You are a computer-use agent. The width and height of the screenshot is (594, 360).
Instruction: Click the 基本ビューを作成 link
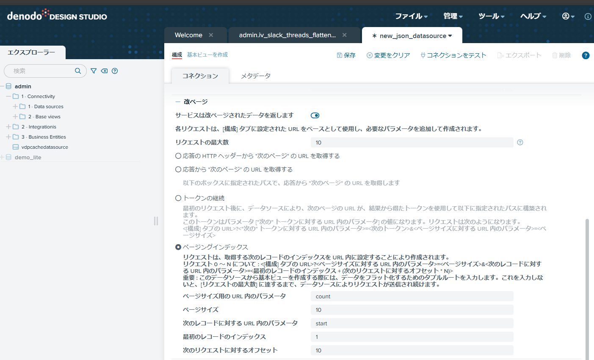click(x=207, y=55)
